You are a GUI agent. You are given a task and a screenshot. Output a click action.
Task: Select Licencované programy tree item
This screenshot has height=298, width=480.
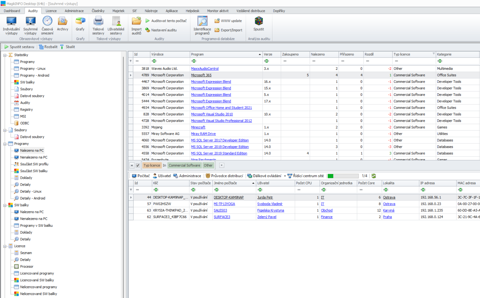pyautogui.click(x=37, y=273)
